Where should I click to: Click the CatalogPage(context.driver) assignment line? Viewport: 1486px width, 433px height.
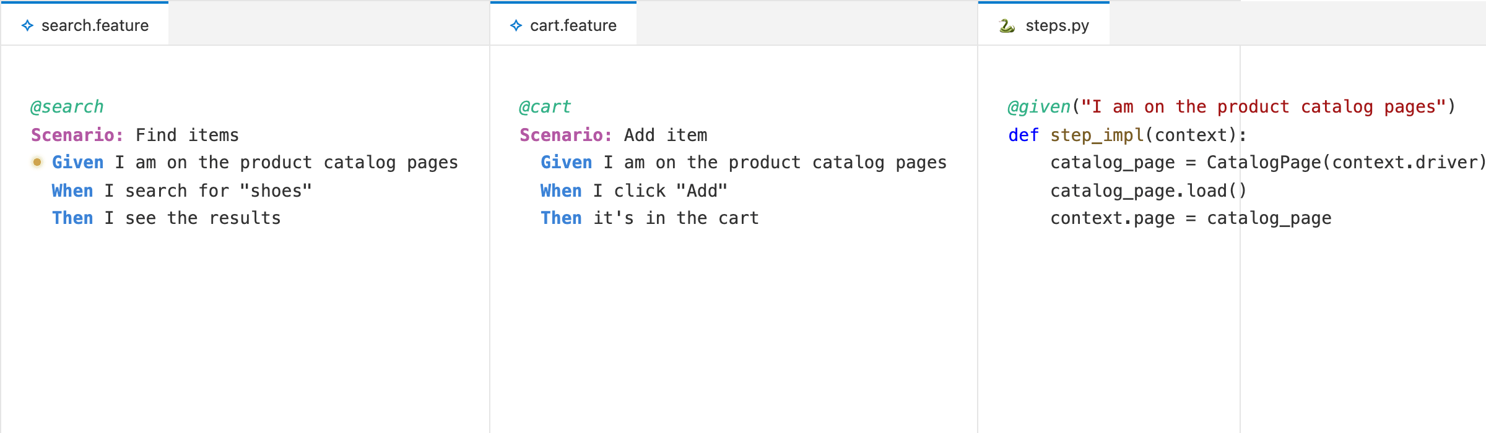coord(1267,162)
